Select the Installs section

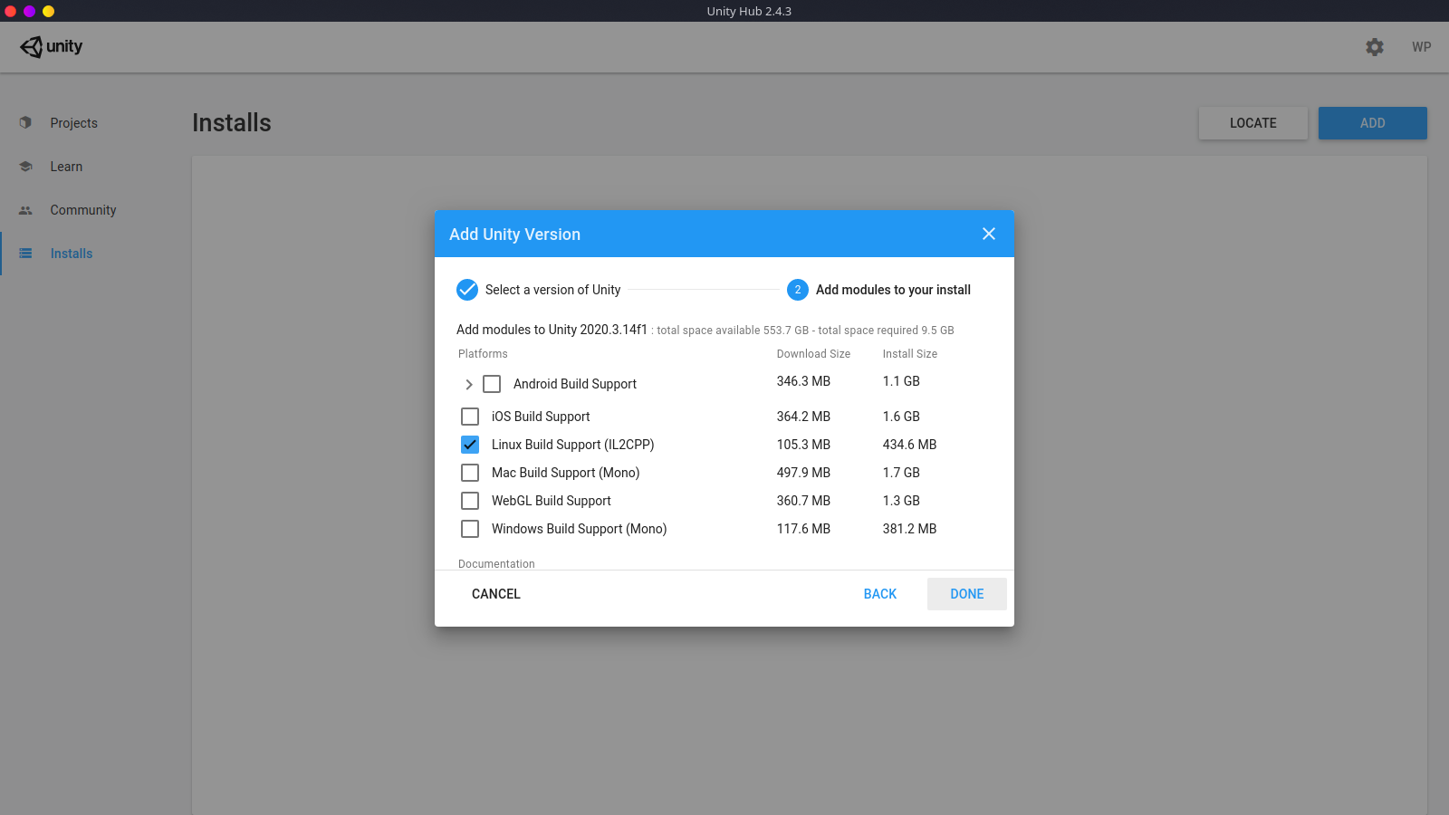tap(72, 254)
